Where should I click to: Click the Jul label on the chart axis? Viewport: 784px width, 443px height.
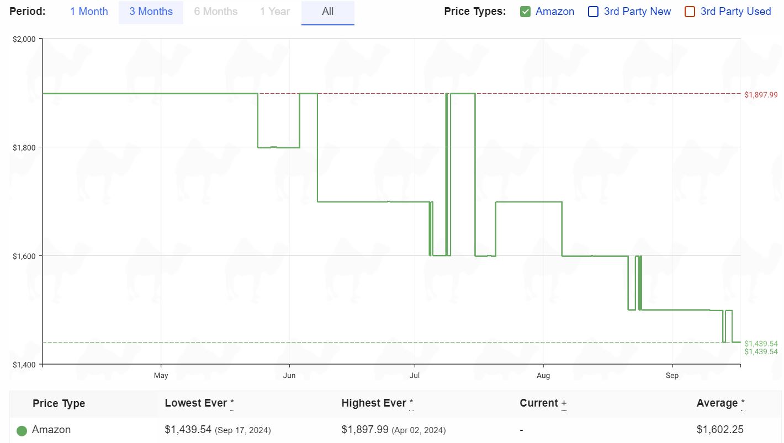[x=414, y=376]
